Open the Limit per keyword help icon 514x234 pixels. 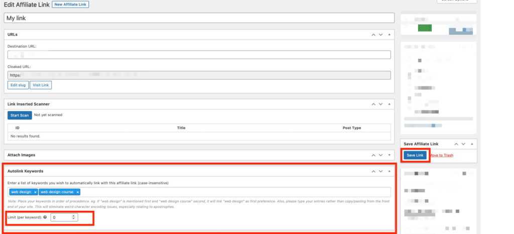click(45, 217)
